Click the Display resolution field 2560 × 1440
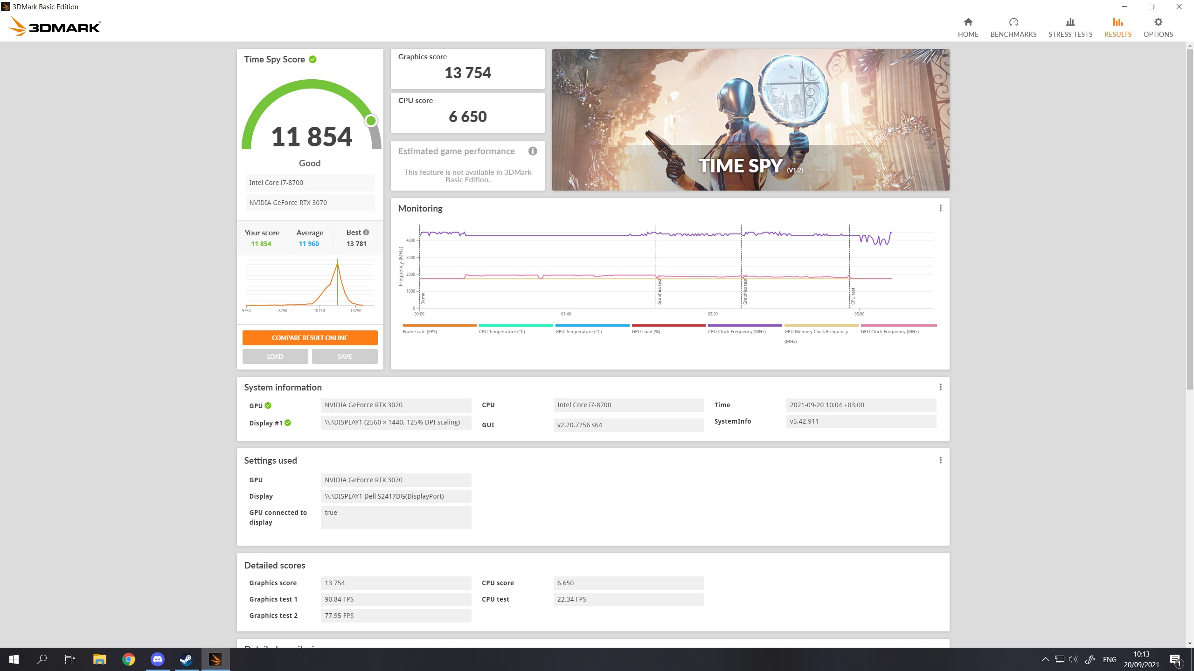 pos(396,422)
